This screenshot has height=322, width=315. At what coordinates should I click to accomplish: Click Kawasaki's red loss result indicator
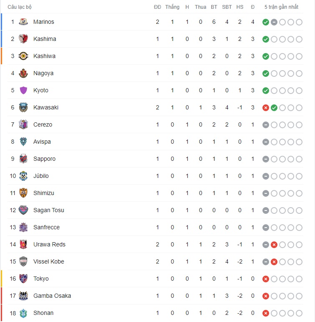[266, 108]
